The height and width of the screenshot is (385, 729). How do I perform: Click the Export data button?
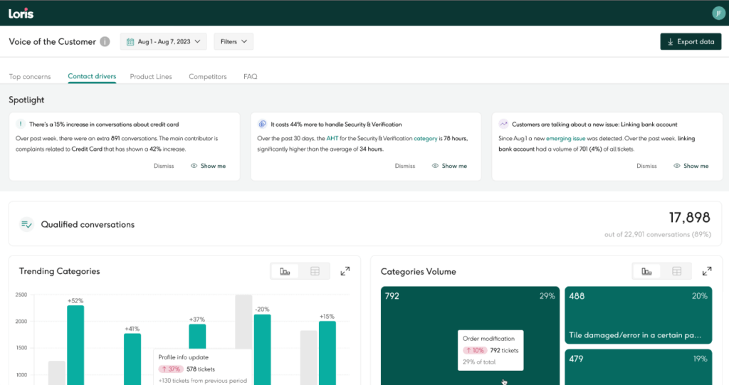pos(690,42)
